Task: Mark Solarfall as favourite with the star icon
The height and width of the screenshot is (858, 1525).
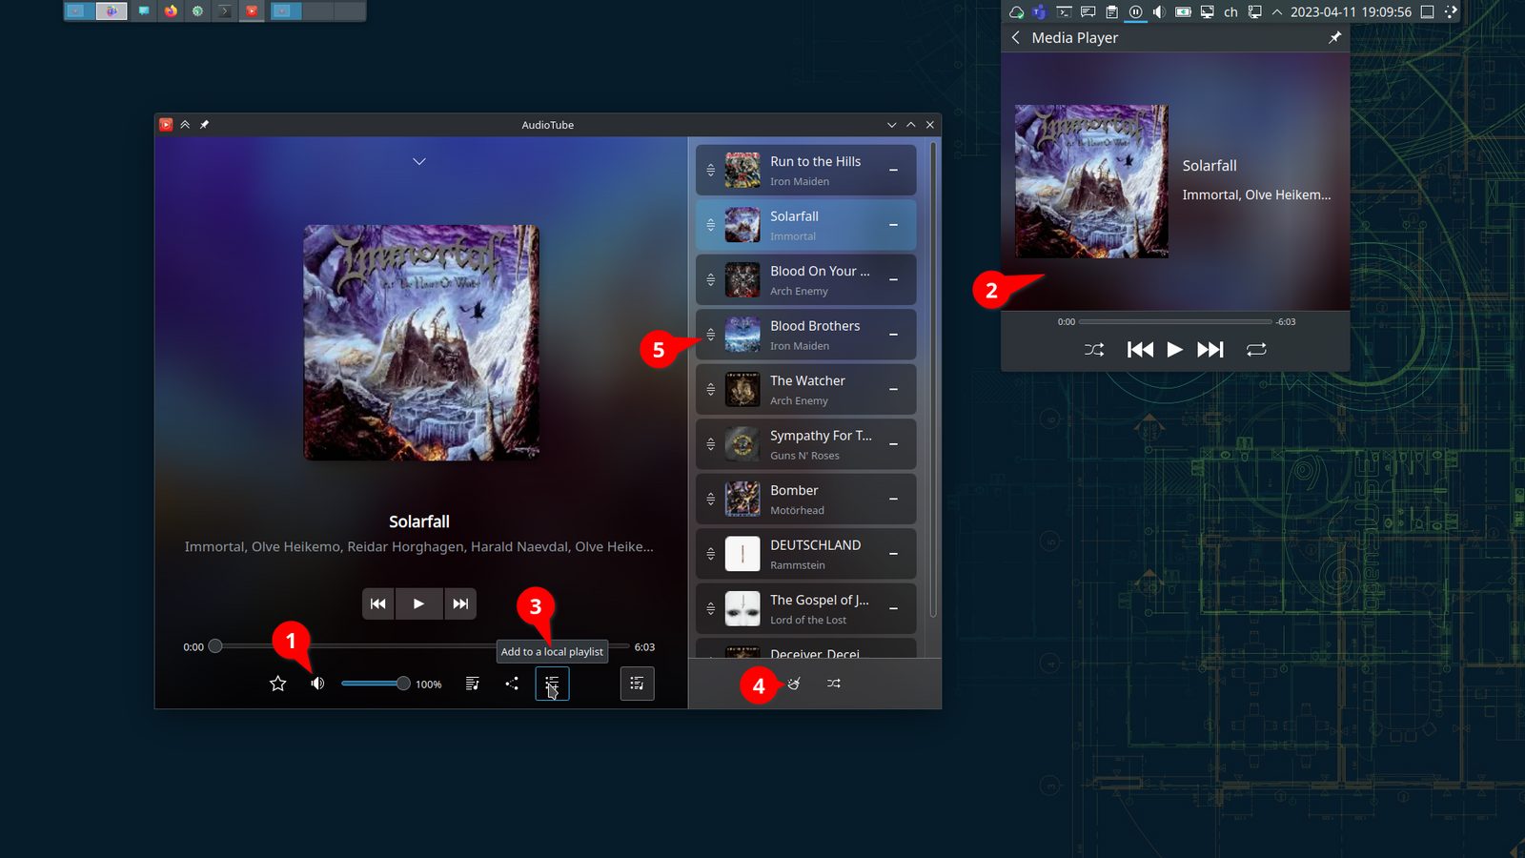Action: pyautogui.click(x=277, y=684)
